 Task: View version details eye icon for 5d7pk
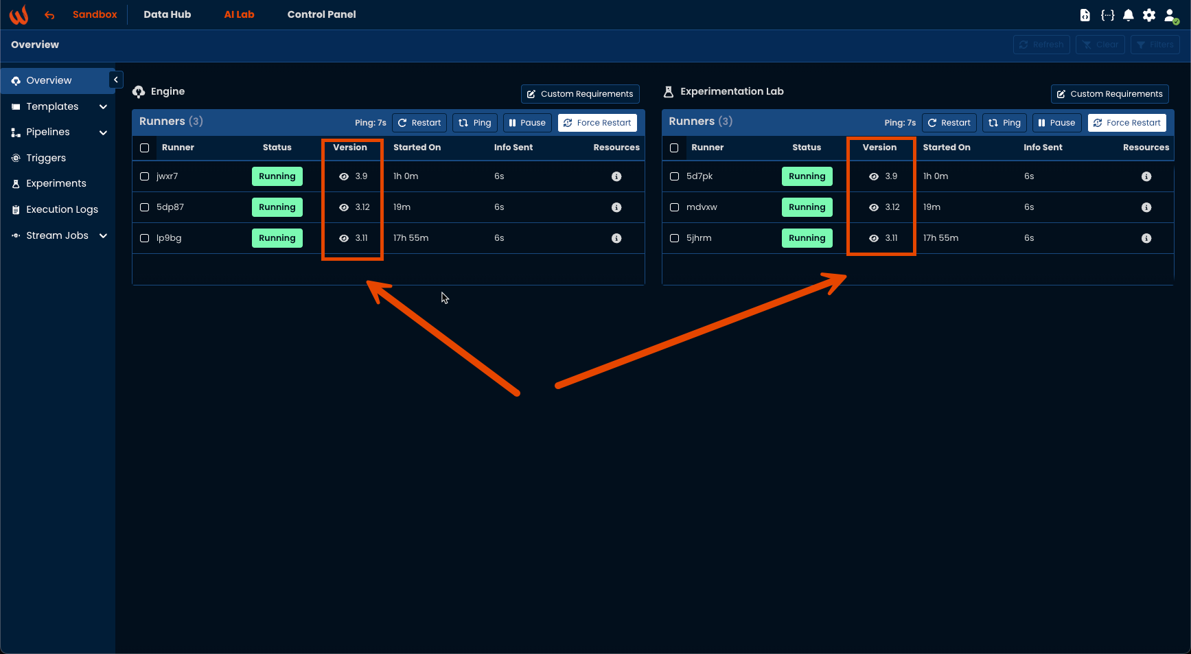pos(874,176)
